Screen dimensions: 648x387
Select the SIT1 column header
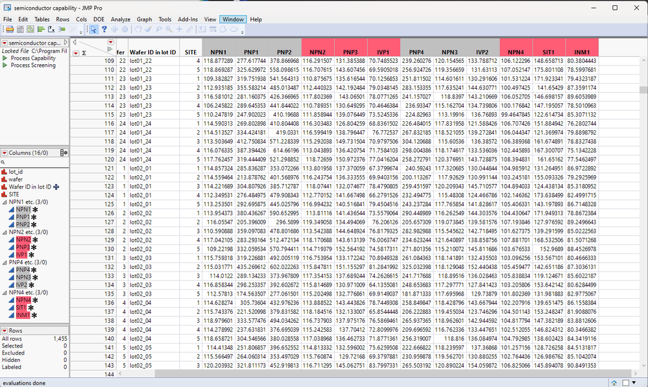click(549, 47)
